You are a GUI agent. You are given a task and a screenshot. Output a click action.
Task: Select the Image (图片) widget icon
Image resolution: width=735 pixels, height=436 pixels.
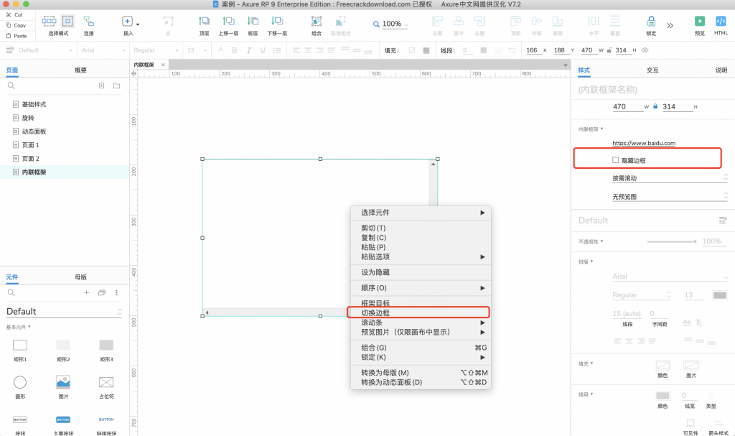pyautogui.click(x=63, y=382)
